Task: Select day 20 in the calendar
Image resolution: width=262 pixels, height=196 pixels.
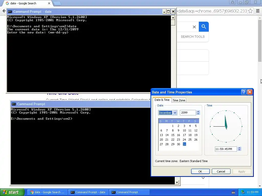Action: [161, 140]
